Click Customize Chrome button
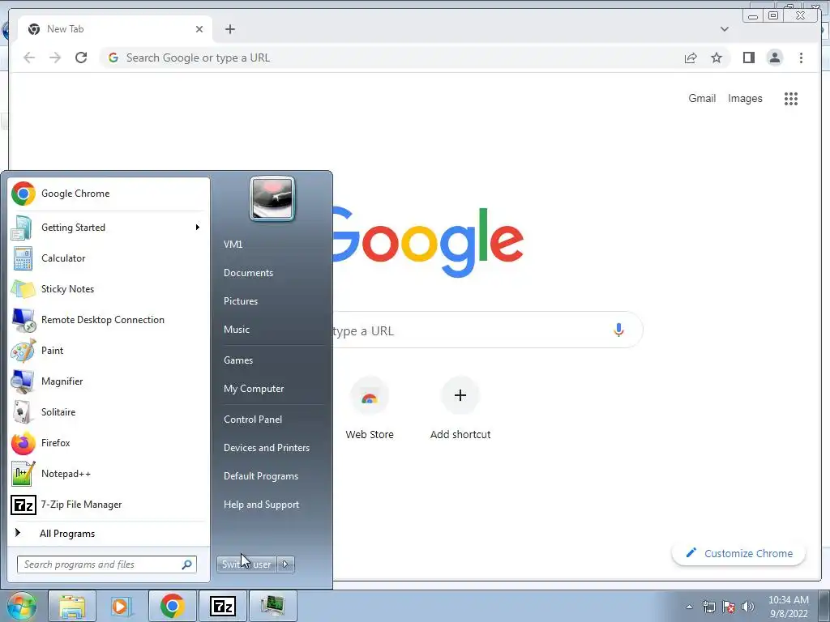Image resolution: width=830 pixels, height=622 pixels. coord(739,553)
